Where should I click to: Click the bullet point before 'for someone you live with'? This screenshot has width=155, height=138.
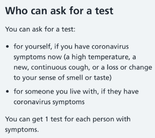point(7,91)
